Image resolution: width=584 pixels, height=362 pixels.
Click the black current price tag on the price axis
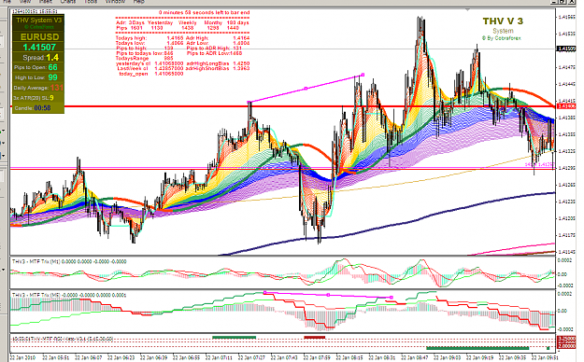565,49
